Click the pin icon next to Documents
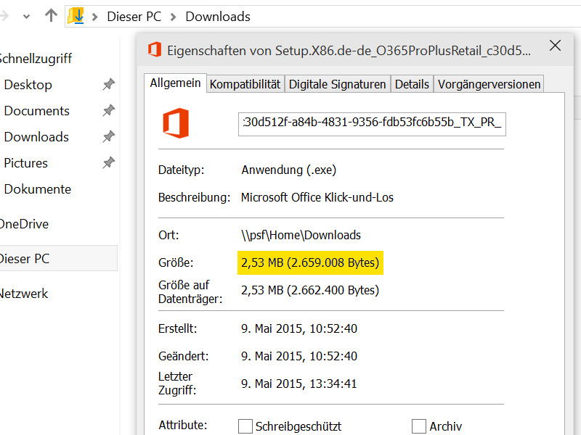This screenshot has height=435, width=581. coord(108,110)
